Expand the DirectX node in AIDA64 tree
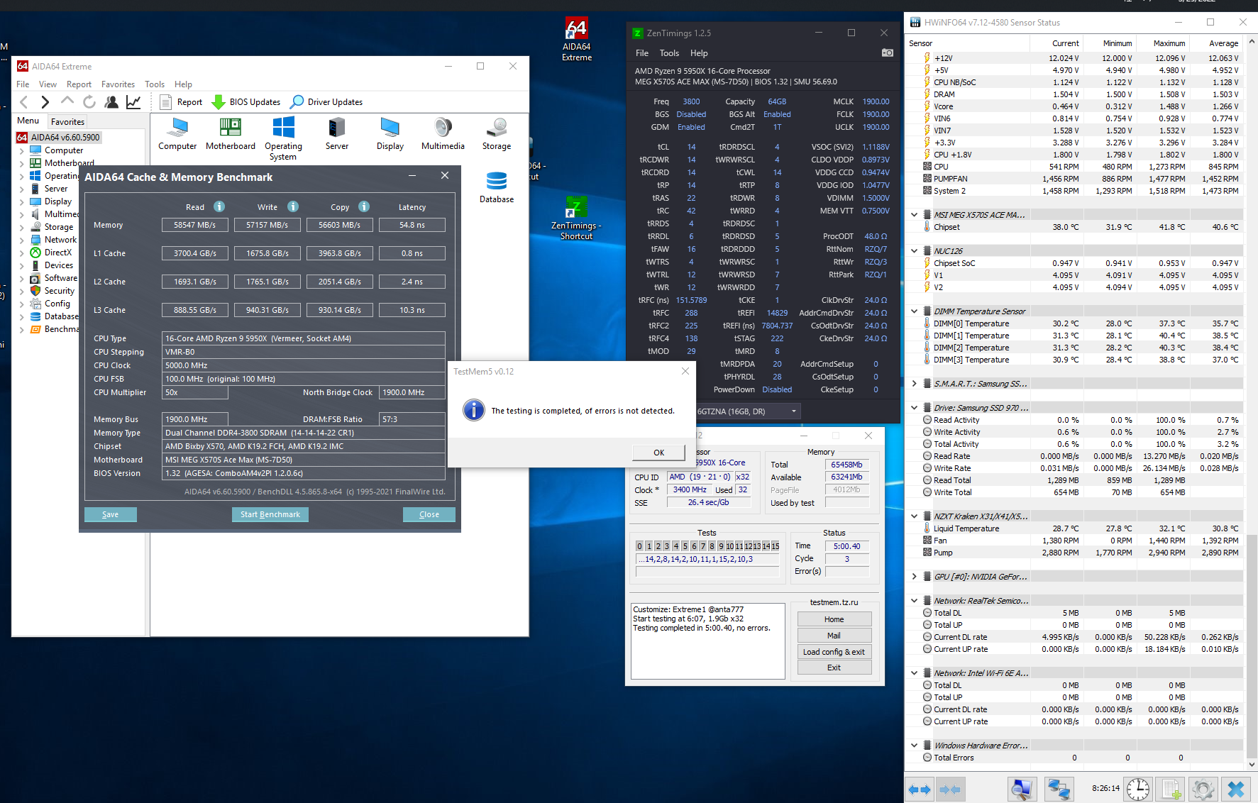This screenshot has width=1258, height=803. point(21,253)
